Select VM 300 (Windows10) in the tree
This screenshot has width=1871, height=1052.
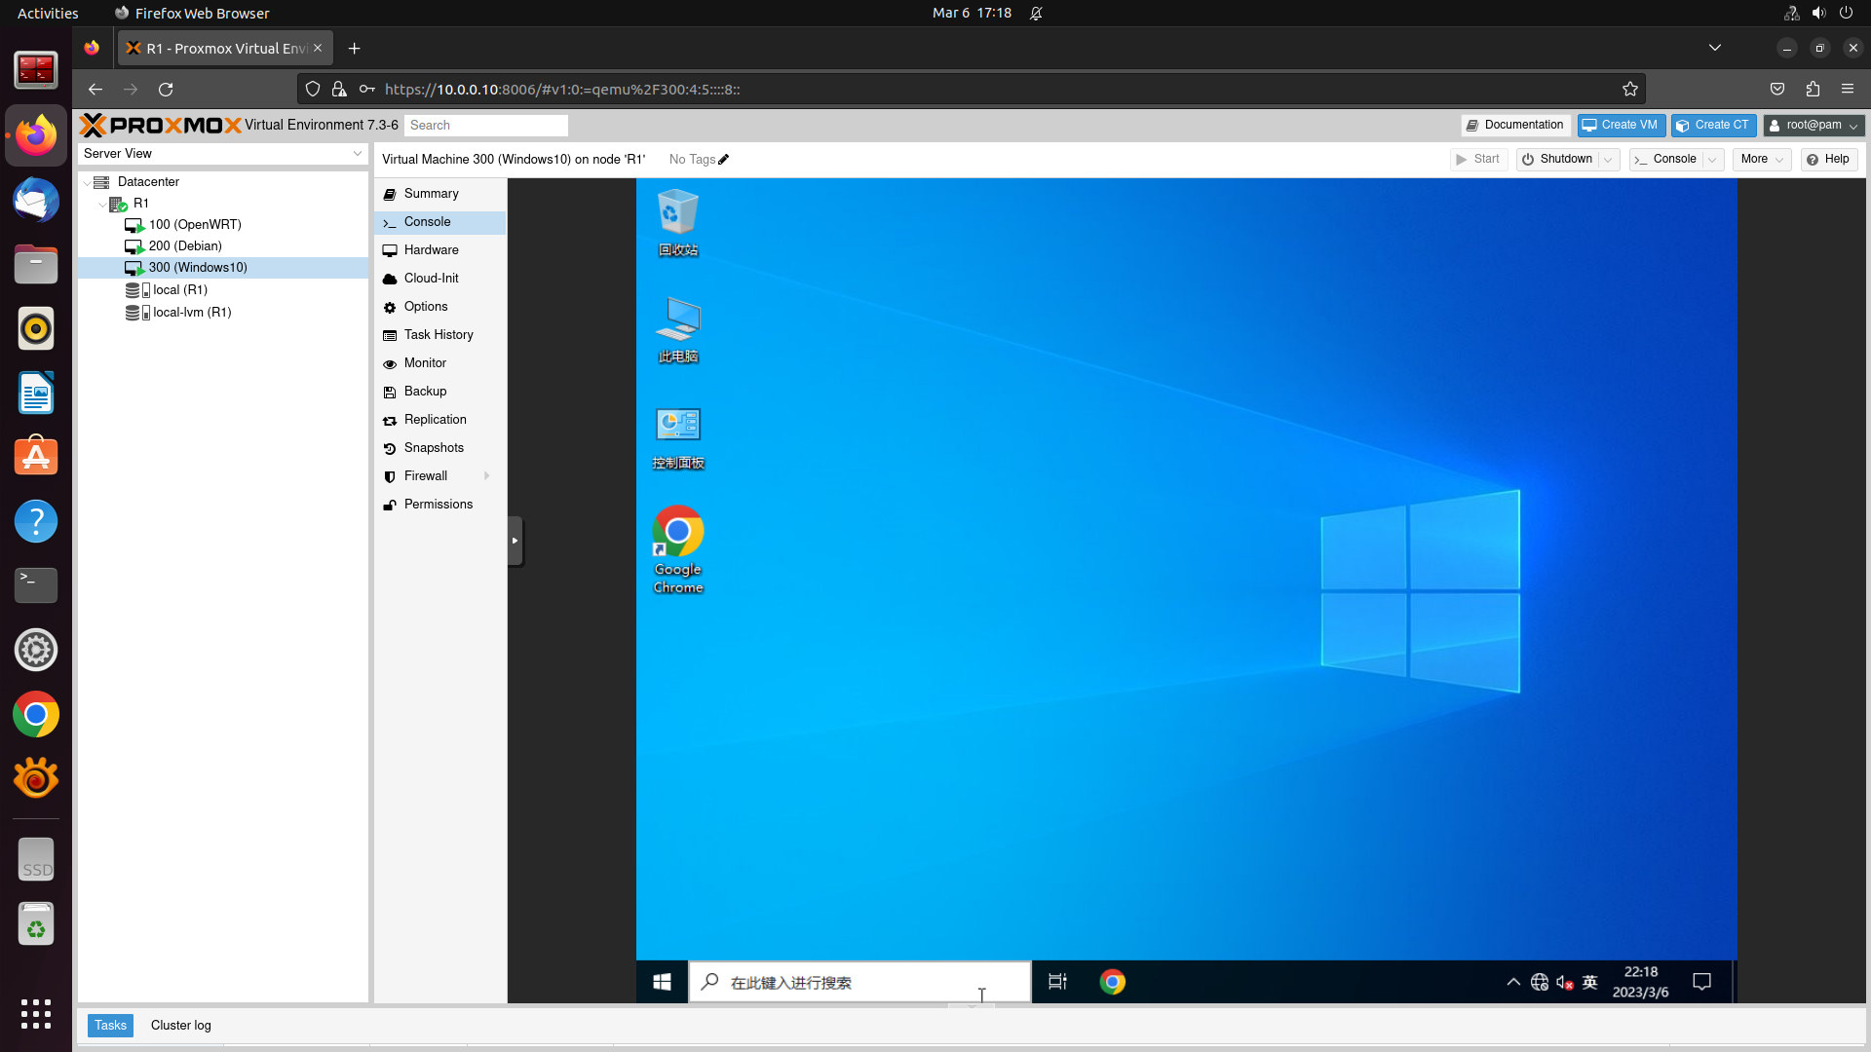[x=222, y=268]
